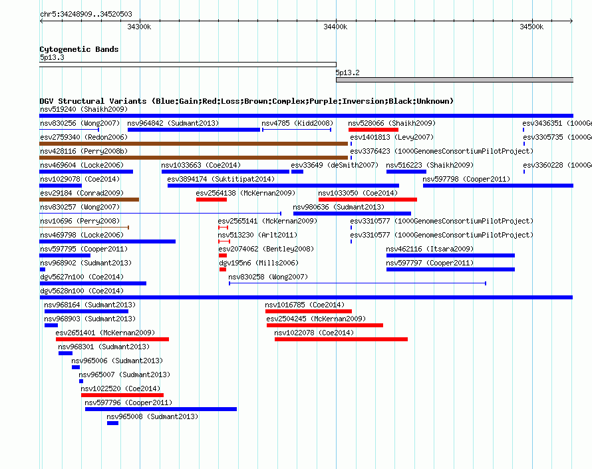The width and height of the screenshot is (592, 469).
Task: Select esv1401813 (Levy2007) variant label
Action: tap(392, 137)
